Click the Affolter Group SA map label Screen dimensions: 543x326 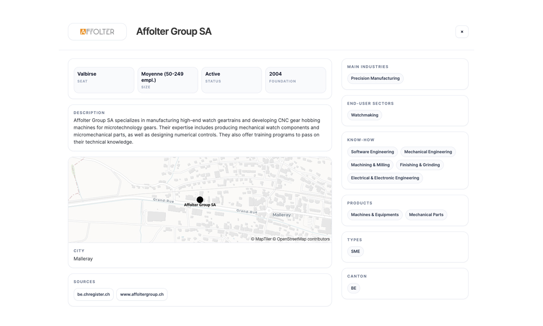[200, 205]
